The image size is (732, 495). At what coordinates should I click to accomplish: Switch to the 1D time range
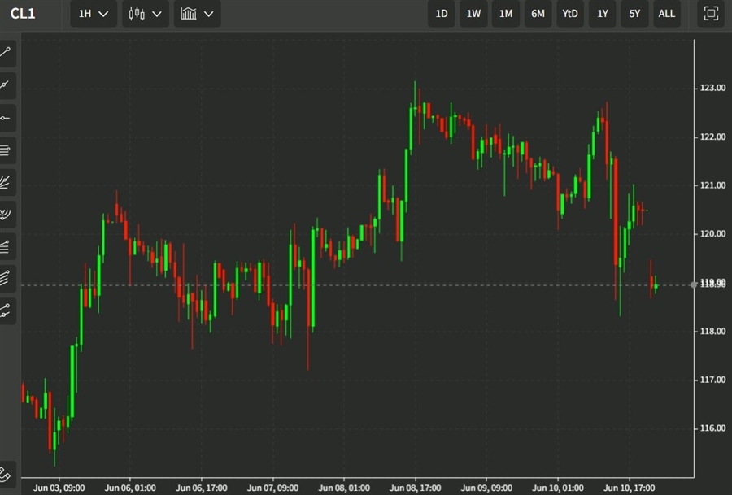click(x=442, y=14)
